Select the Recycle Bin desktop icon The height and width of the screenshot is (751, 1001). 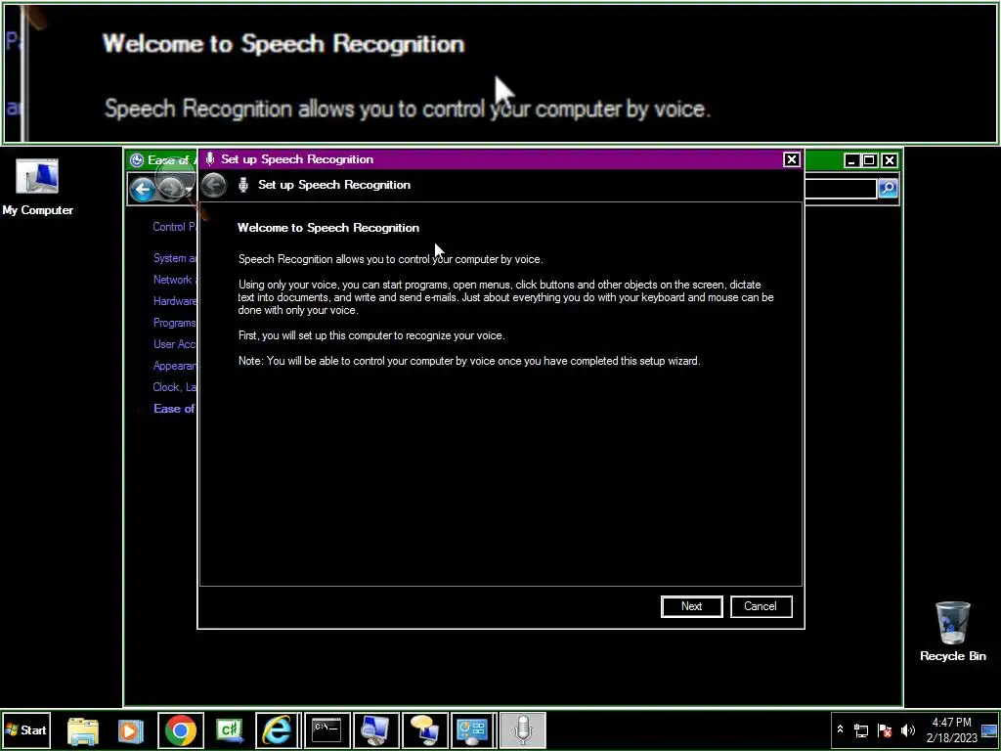click(952, 631)
